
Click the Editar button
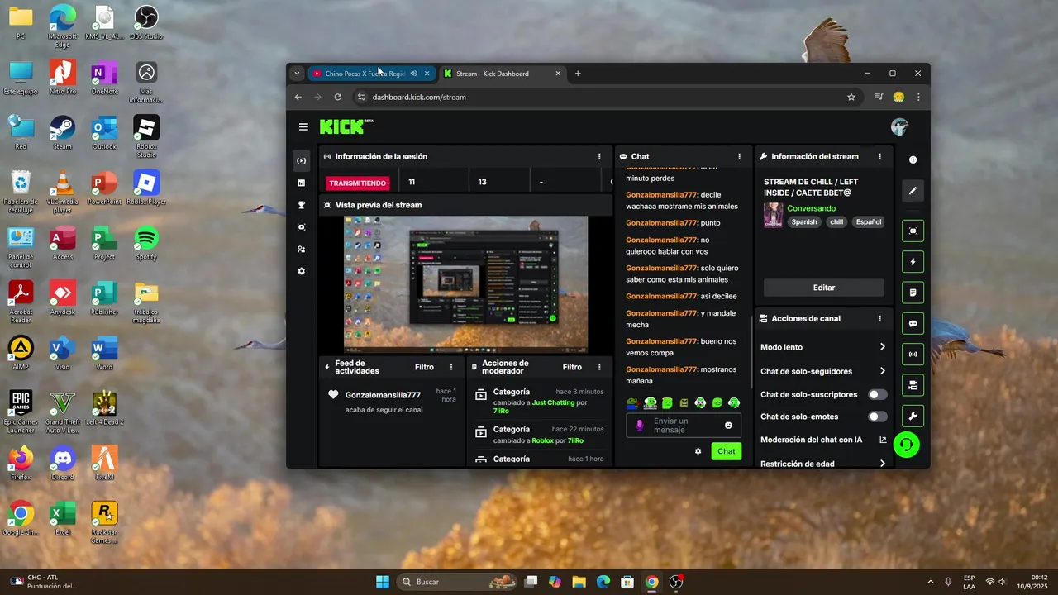tap(824, 288)
